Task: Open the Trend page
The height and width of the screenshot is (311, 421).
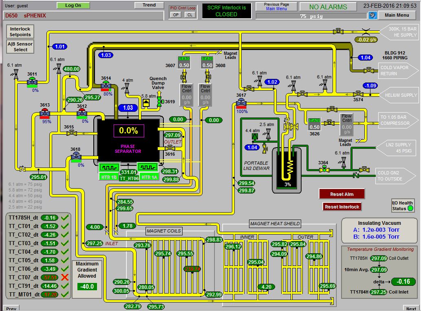Action: [x=149, y=5]
